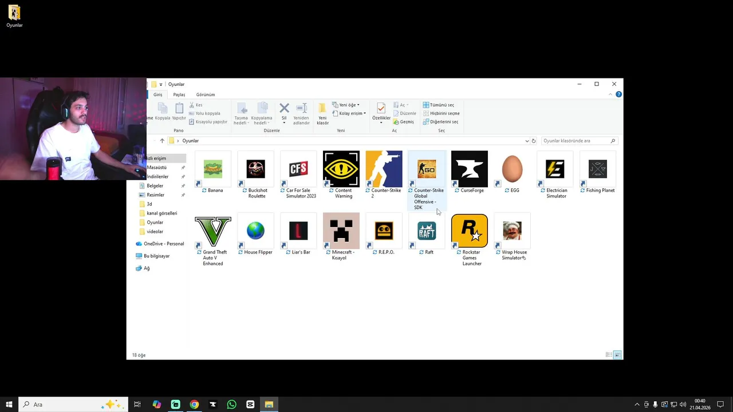Screen dimensions: 733x412
Task: Select the Counter-Strike 2 icon
Action: pyautogui.click(x=384, y=169)
